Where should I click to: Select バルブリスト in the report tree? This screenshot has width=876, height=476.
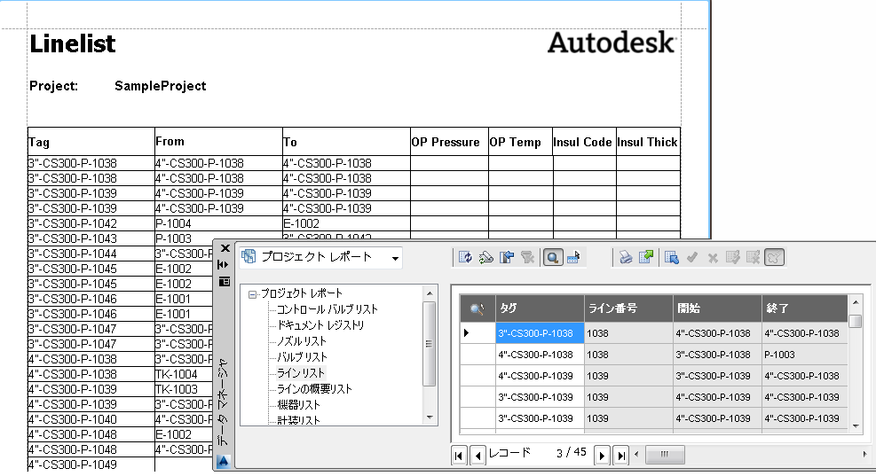[302, 357]
